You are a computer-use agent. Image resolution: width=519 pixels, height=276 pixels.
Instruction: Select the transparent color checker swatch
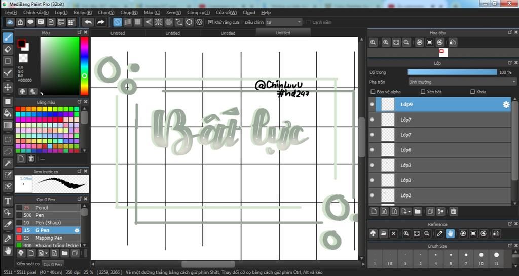[23, 58]
